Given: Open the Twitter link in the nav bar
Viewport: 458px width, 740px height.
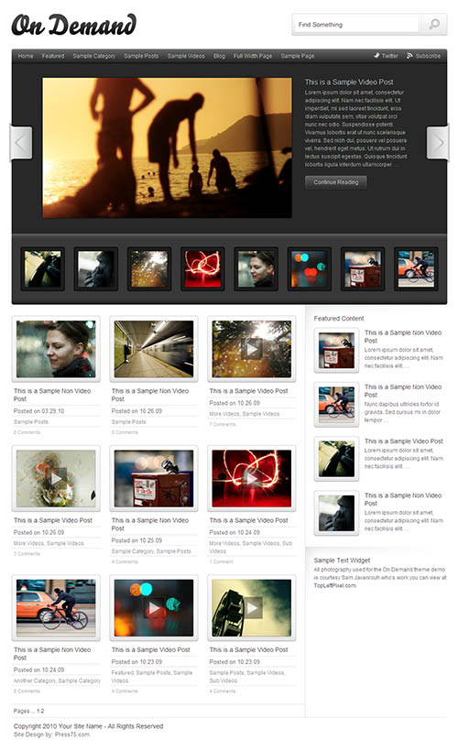Looking at the screenshot, I should point(387,56).
